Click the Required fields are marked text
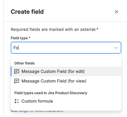 pyautogui.click(x=53, y=29)
